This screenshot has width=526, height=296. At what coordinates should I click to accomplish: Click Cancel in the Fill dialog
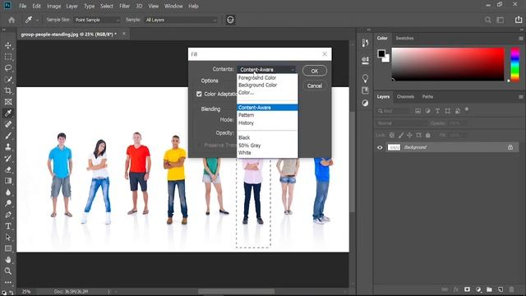click(314, 86)
